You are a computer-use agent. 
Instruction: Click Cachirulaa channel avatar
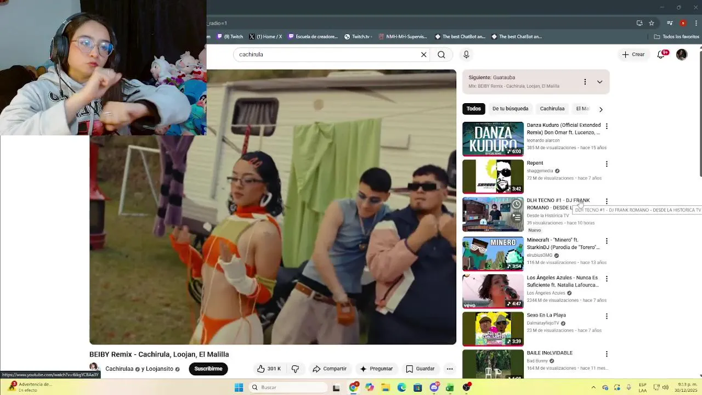pyautogui.click(x=94, y=368)
